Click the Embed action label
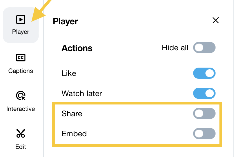 click(x=74, y=134)
